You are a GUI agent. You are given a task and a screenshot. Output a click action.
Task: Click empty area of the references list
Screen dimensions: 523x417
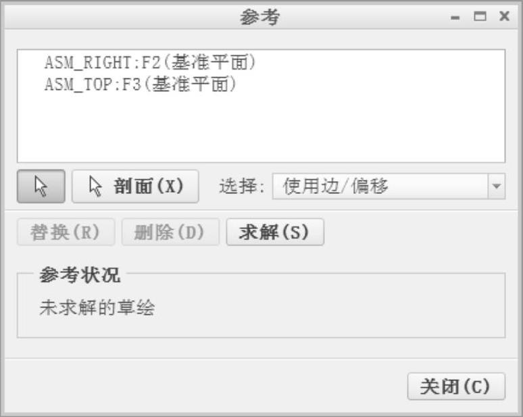(261, 130)
